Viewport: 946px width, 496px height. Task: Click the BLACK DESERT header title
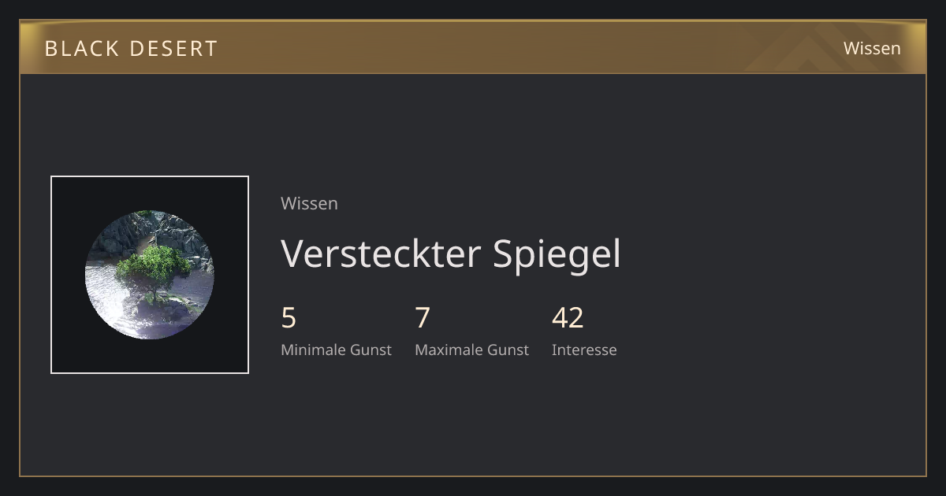pos(132,49)
